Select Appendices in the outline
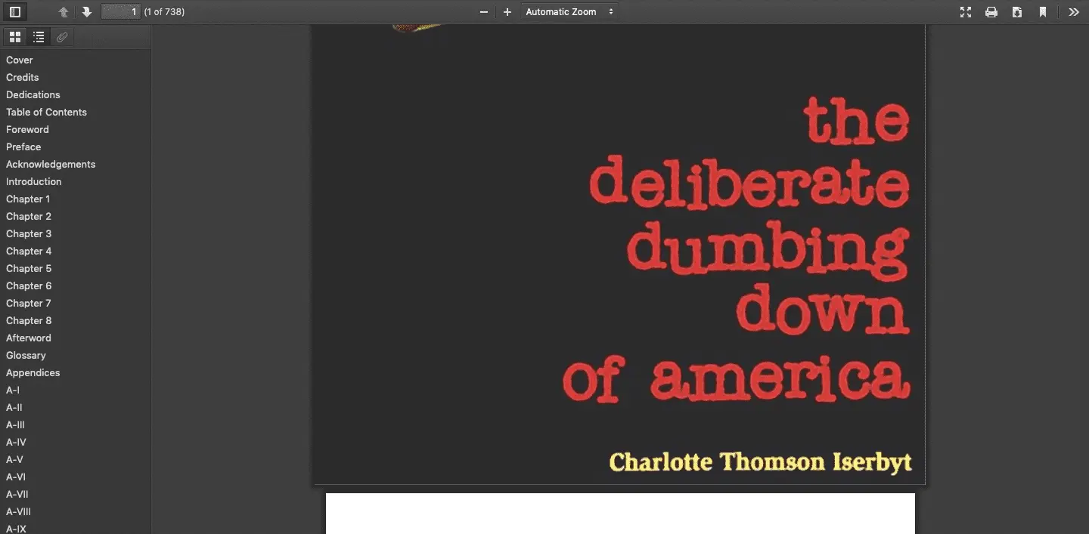Image resolution: width=1089 pixels, height=534 pixels. pos(33,372)
